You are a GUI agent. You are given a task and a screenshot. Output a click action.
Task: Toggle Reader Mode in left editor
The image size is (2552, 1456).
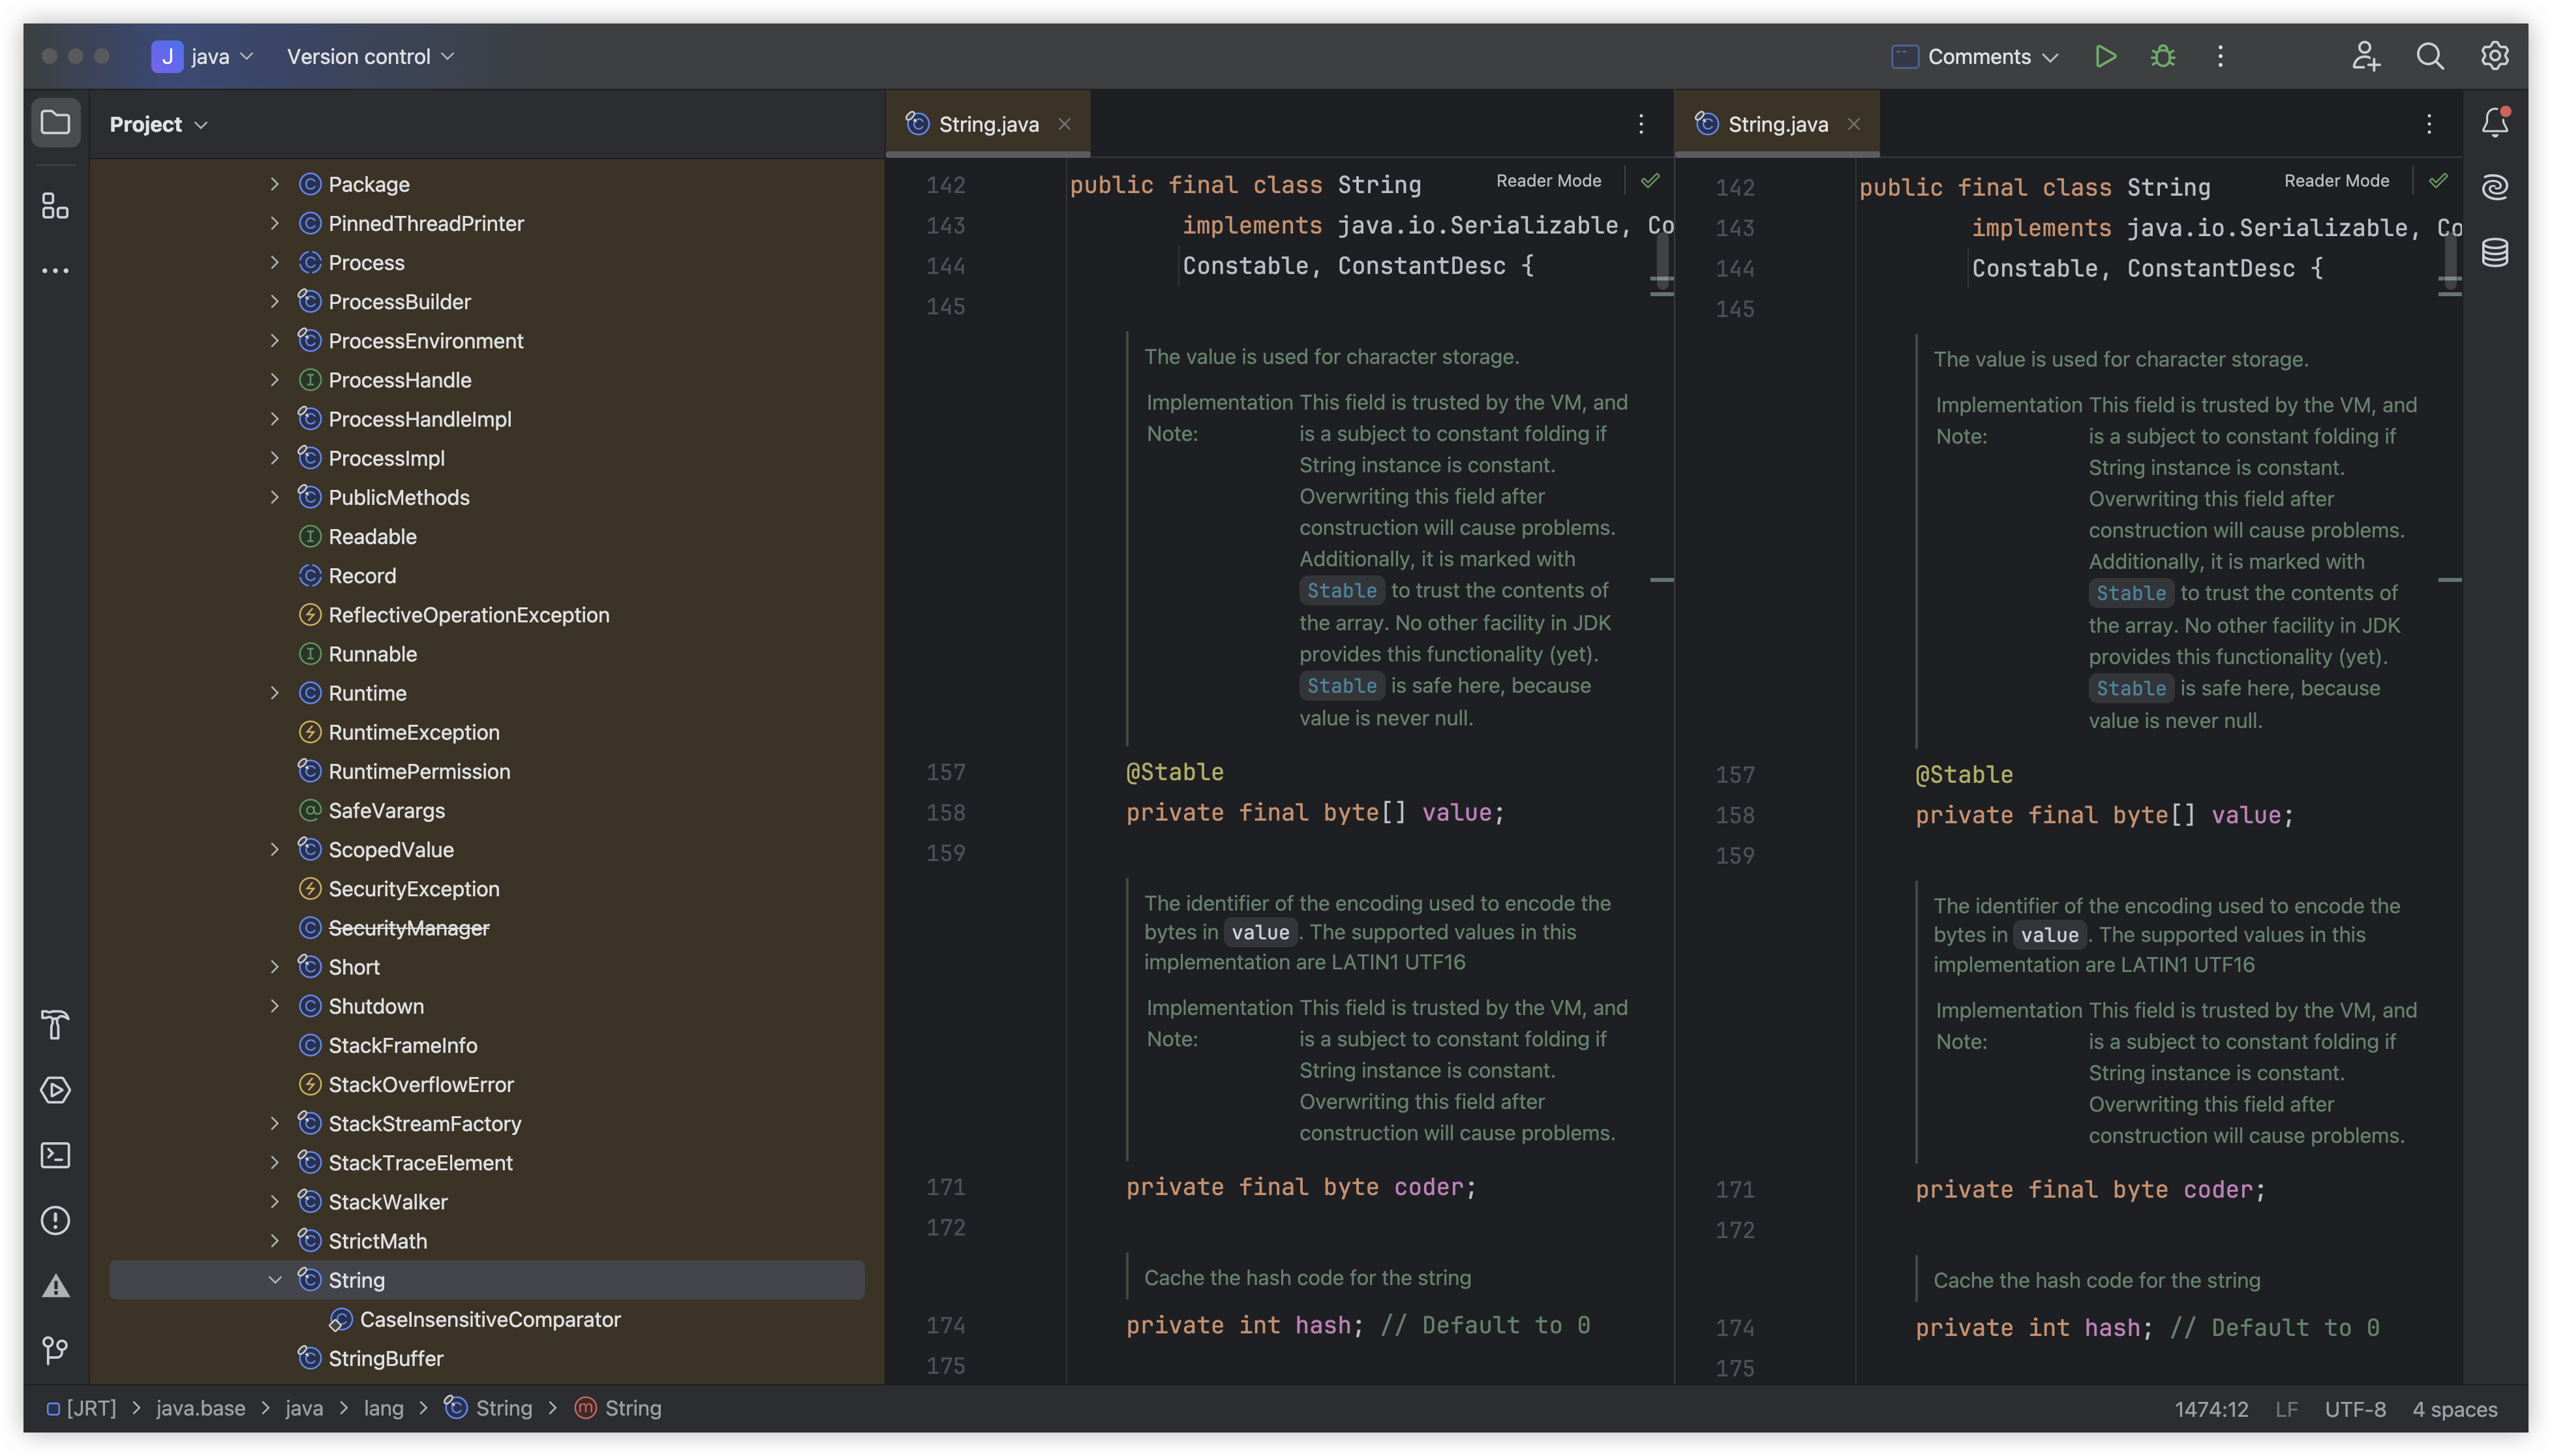1548,180
